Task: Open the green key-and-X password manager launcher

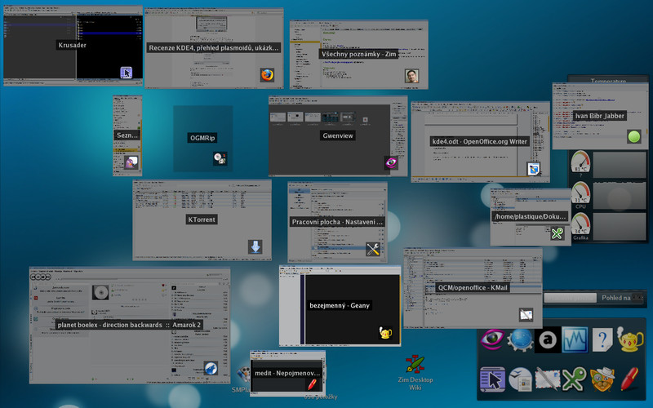Action: [575, 379]
